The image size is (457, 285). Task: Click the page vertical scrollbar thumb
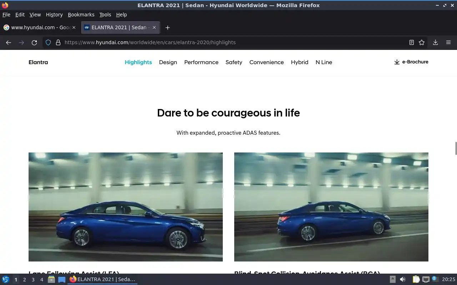456,148
